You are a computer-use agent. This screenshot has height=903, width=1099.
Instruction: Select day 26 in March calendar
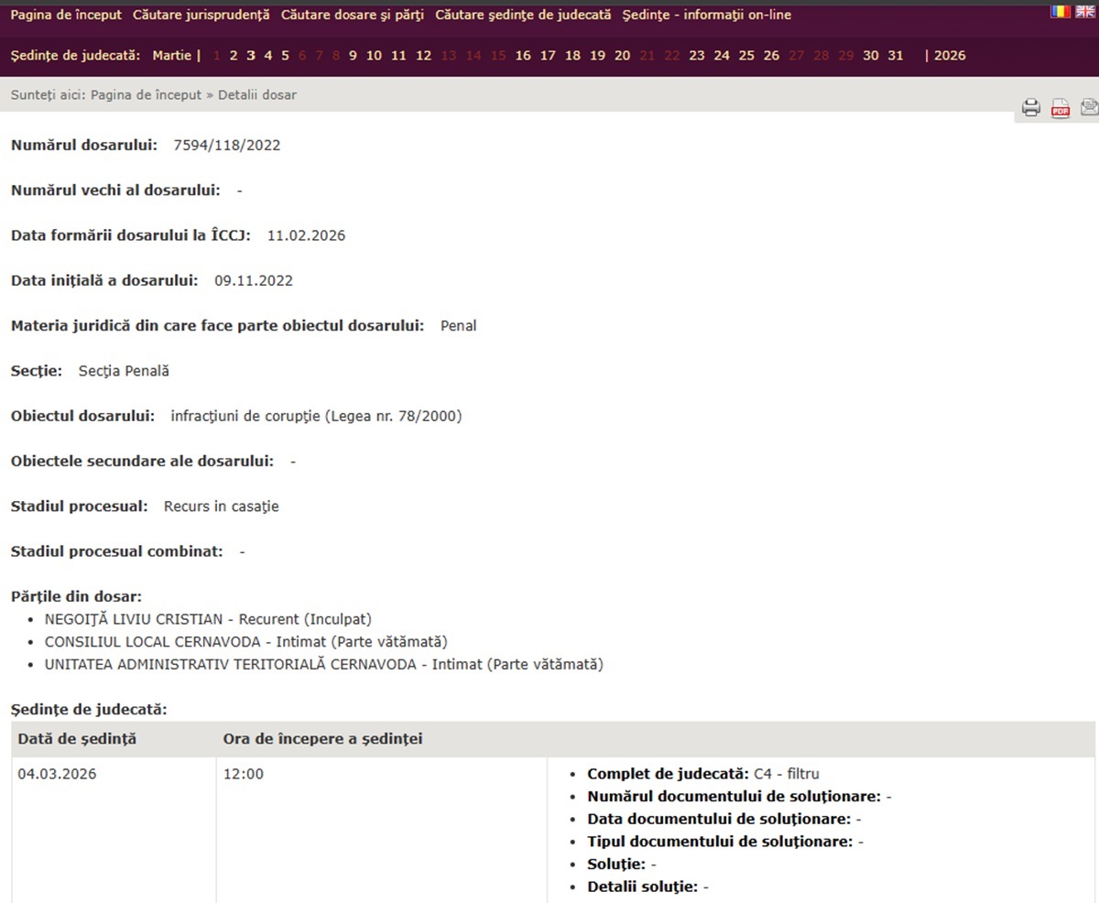[x=771, y=55]
